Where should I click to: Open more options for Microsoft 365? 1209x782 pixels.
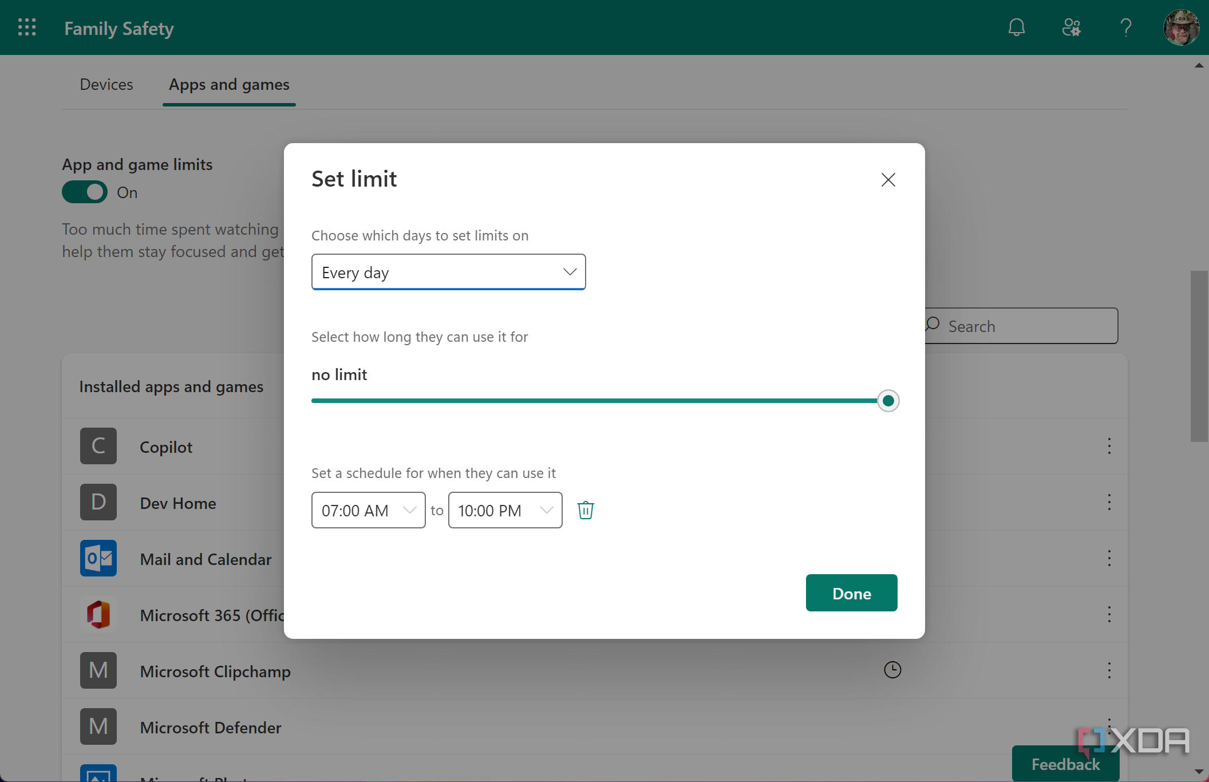[1109, 614]
